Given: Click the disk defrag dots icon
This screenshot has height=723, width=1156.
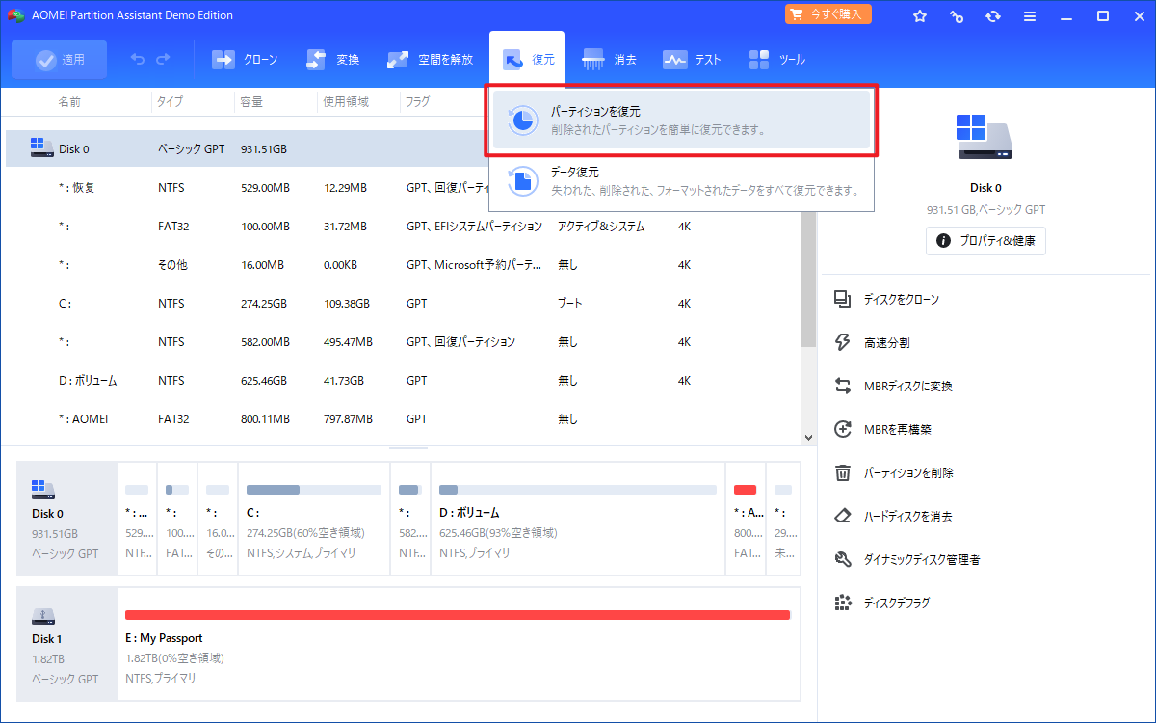Looking at the screenshot, I should 843,602.
